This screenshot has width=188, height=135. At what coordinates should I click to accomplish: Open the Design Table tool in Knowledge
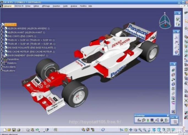point(152,120)
